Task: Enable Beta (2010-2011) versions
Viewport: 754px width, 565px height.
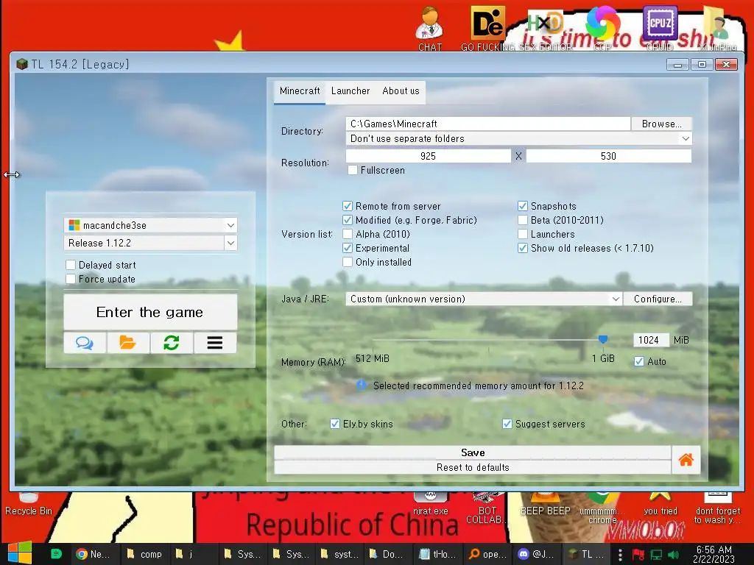Action: 523,220
